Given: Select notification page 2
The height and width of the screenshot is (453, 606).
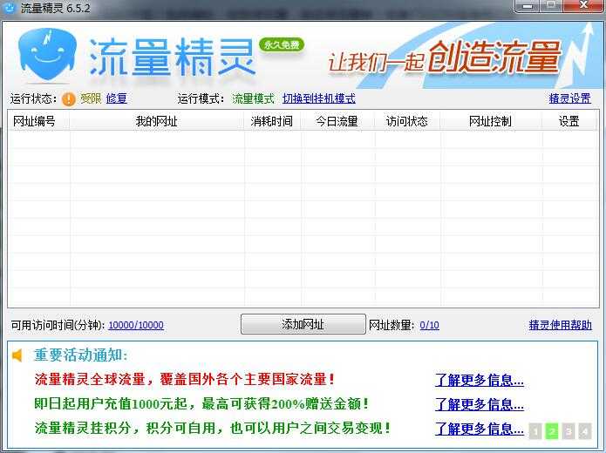Looking at the screenshot, I should [552, 430].
